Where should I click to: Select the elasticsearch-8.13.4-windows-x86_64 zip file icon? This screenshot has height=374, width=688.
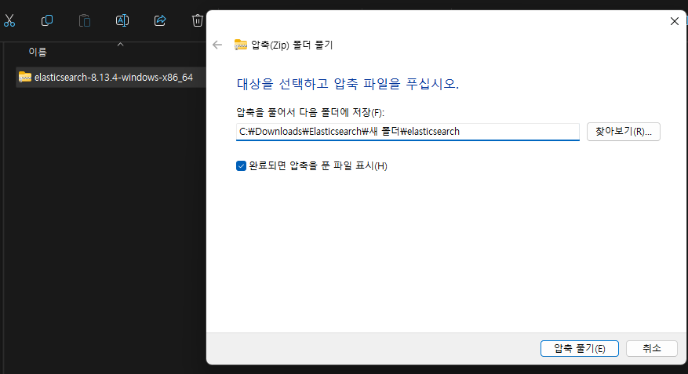click(x=25, y=77)
